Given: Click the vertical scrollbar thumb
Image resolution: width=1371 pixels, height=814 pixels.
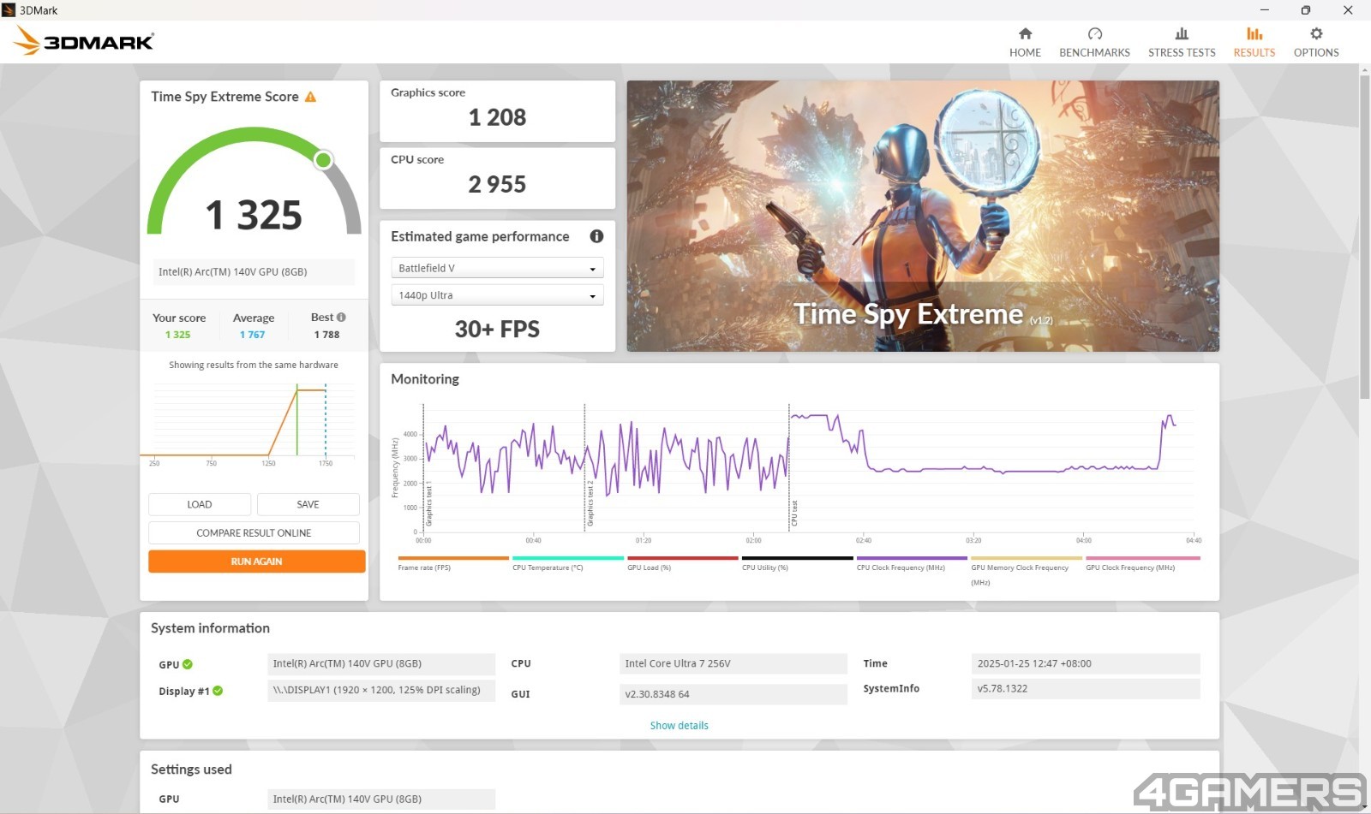Looking at the screenshot, I should coord(1364,237).
